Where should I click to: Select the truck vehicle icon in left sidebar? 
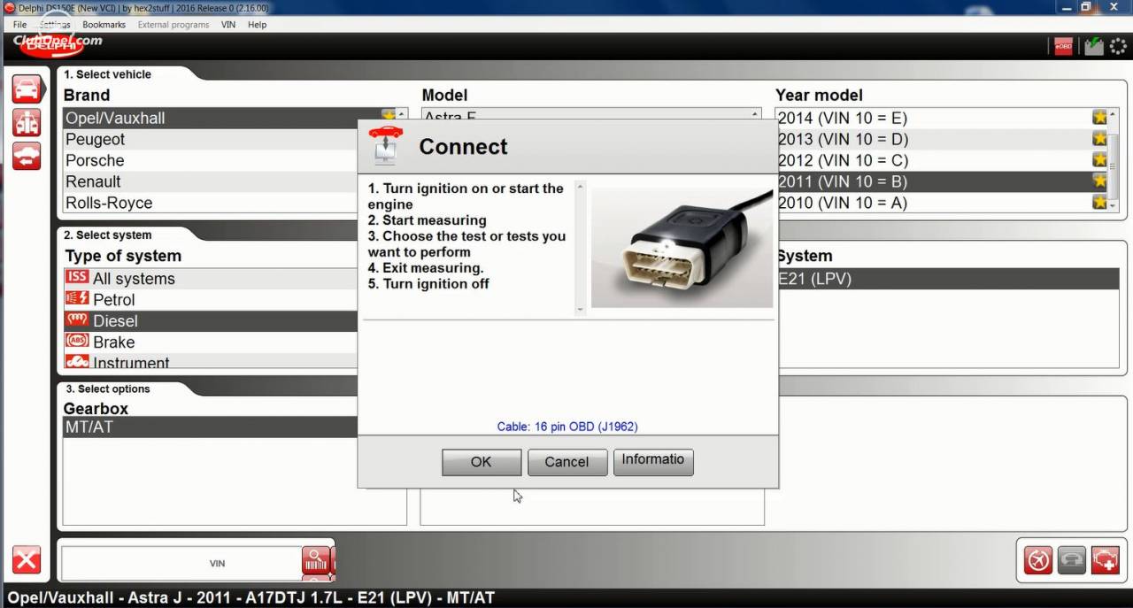(27, 122)
